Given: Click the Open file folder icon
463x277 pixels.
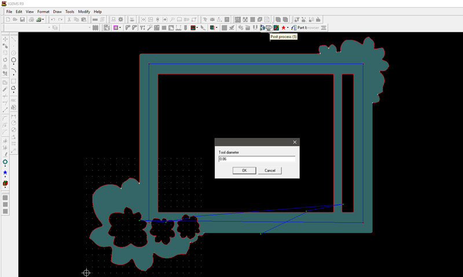Looking at the screenshot, I should [x=15, y=20].
